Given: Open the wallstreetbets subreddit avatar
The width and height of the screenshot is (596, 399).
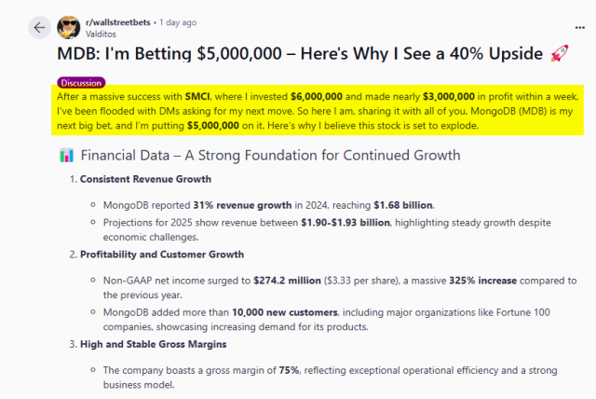Looking at the screenshot, I should click(x=68, y=26).
